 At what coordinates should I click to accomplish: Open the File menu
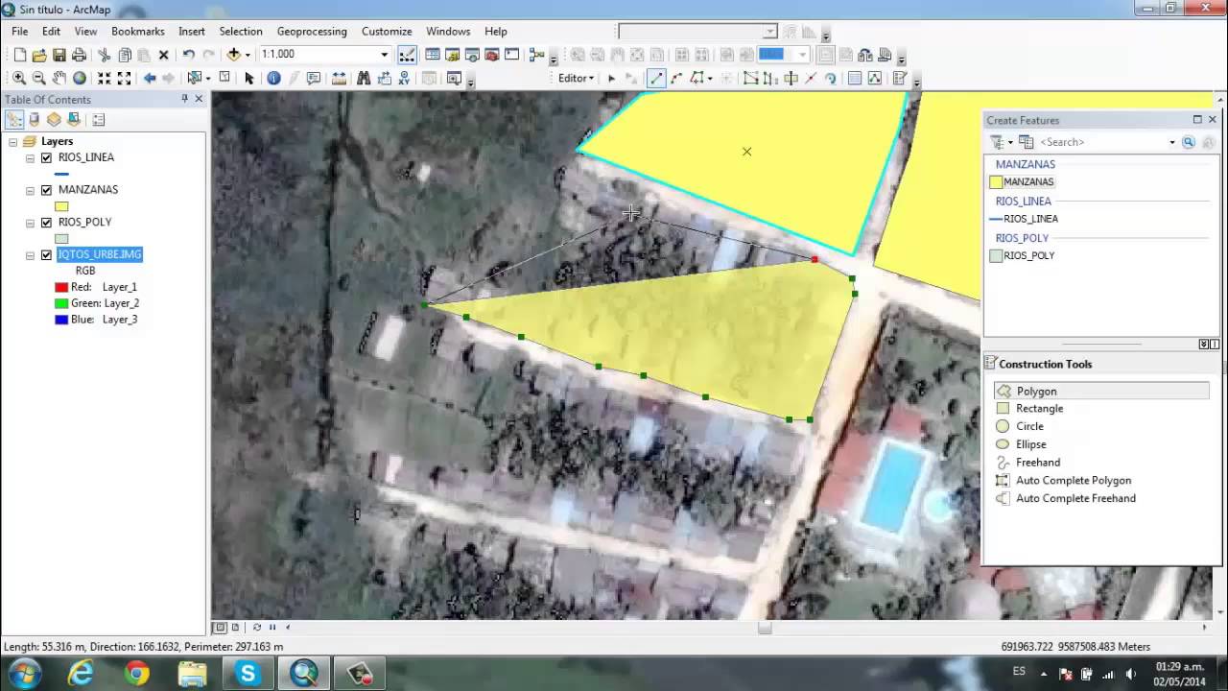[x=20, y=32]
